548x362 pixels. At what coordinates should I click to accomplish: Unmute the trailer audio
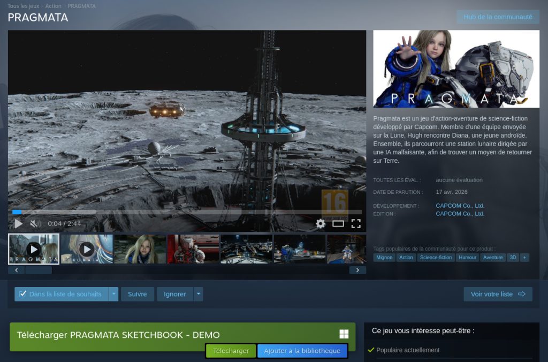(35, 223)
